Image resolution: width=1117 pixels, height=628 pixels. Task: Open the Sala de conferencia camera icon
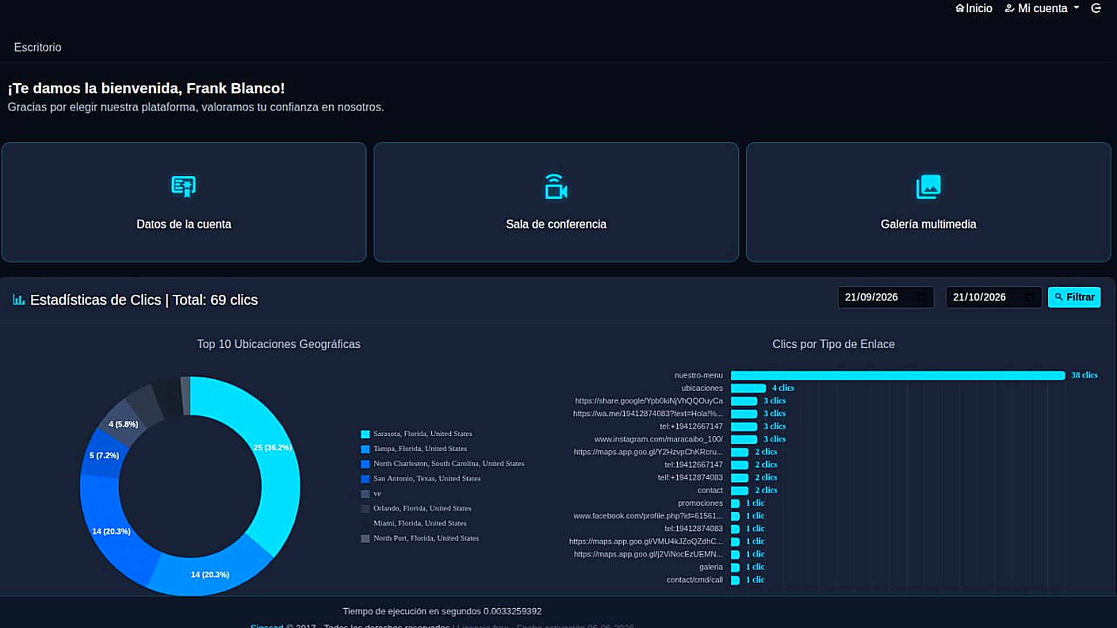coord(556,187)
